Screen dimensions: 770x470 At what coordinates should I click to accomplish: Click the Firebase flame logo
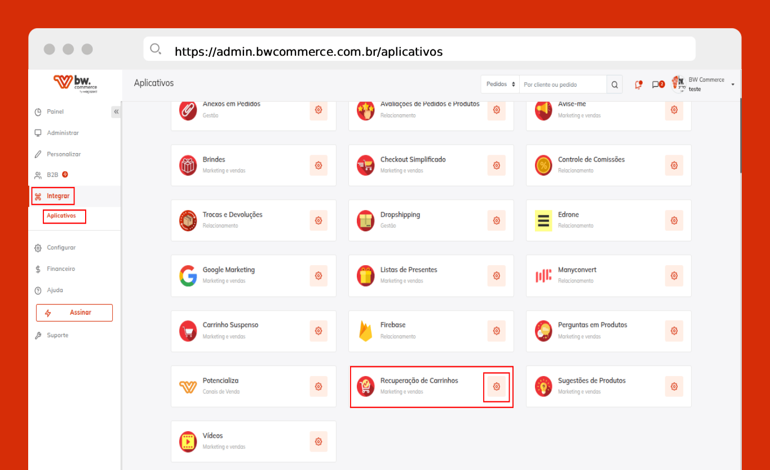[x=366, y=331]
